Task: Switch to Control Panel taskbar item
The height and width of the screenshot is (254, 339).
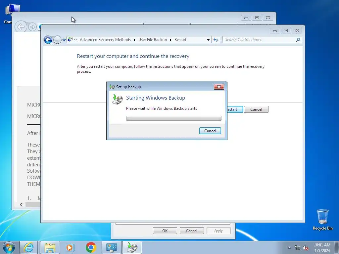Action: click(x=111, y=247)
